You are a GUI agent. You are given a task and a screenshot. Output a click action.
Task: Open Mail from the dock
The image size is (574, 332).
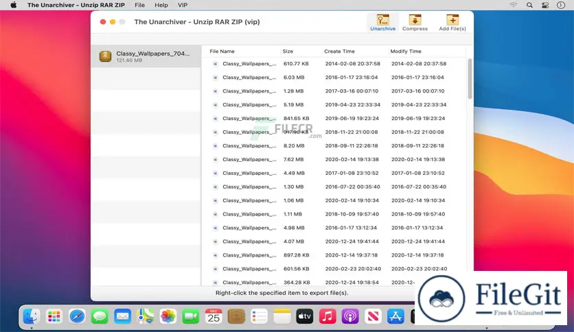[122, 316]
